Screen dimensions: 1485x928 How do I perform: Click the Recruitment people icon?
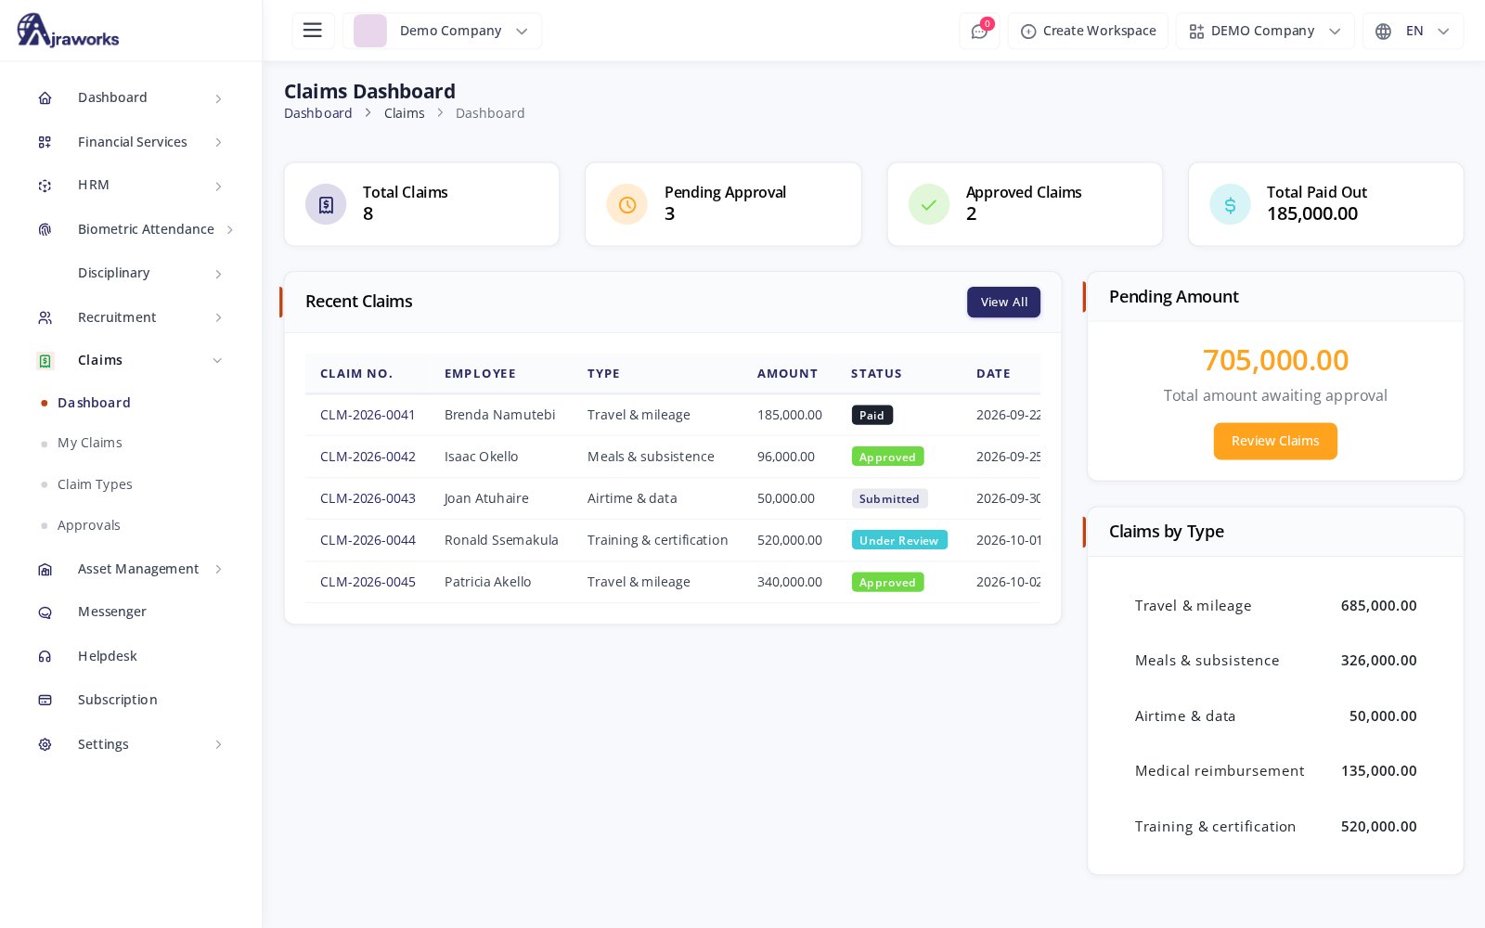pos(45,317)
